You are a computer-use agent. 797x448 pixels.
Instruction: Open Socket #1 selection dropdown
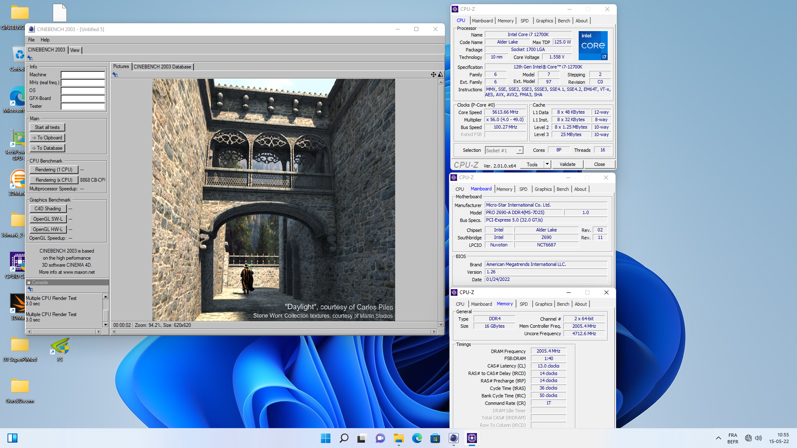[x=520, y=151]
